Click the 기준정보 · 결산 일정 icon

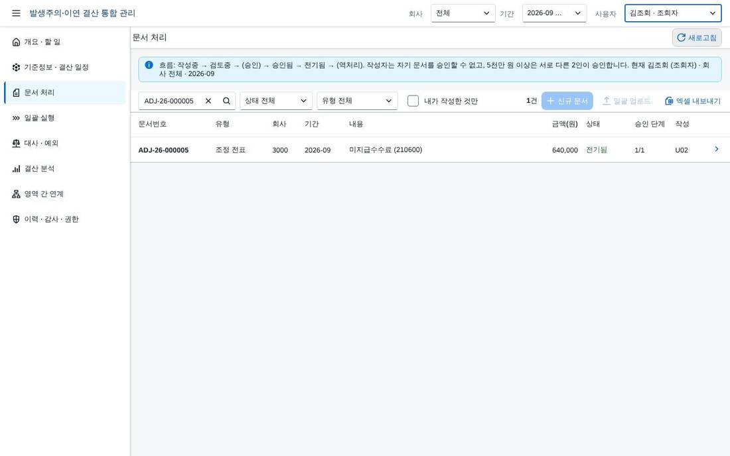[x=17, y=68]
